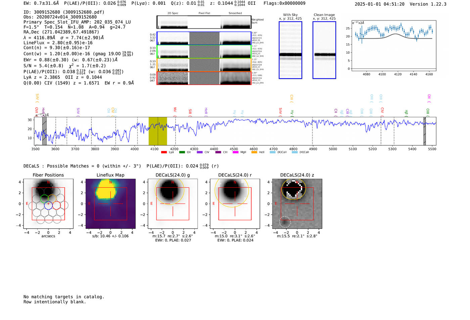Click the CIII legend swatch
Screen dimensions: 470x320
[x=218, y=152]
